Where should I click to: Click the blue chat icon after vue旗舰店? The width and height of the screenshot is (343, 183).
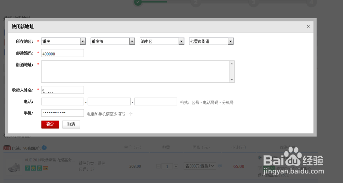pyautogui.click(x=44, y=148)
